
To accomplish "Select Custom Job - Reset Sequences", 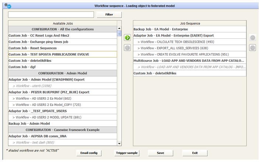I will click(x=63, y=48).
